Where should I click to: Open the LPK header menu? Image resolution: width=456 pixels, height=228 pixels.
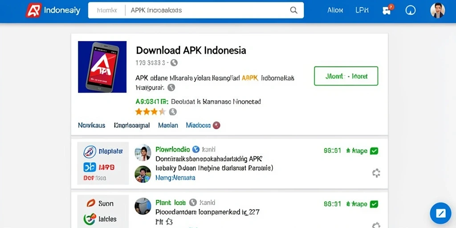(362, 10)
